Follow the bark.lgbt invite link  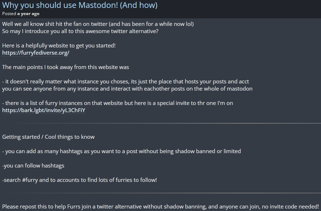(44, 110)
